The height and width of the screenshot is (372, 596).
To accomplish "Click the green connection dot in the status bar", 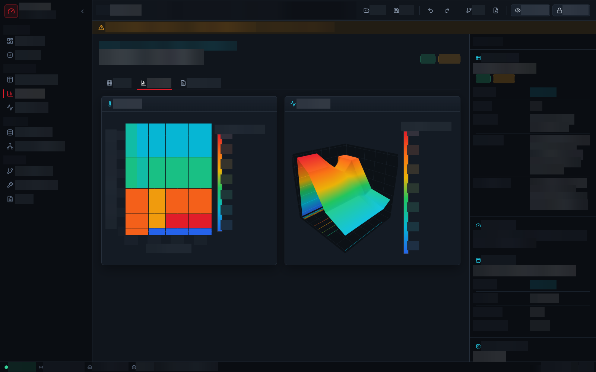I will point(6,367).
